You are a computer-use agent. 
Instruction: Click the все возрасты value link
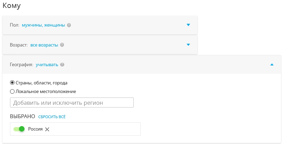[x=44, y=45]
